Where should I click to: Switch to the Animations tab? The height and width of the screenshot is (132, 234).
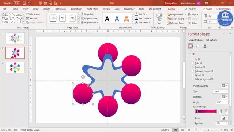[x=76, y=9]
